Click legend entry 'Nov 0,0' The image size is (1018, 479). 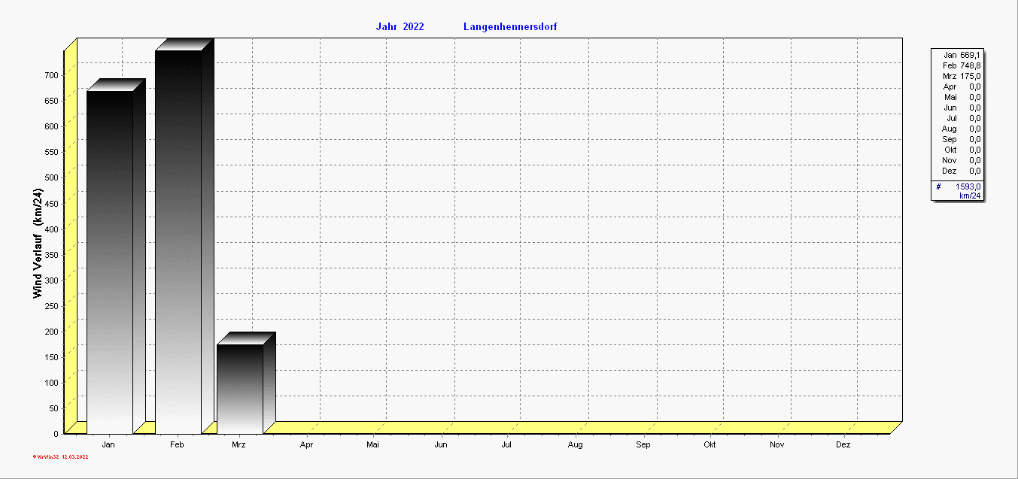(x=961, y=160)
